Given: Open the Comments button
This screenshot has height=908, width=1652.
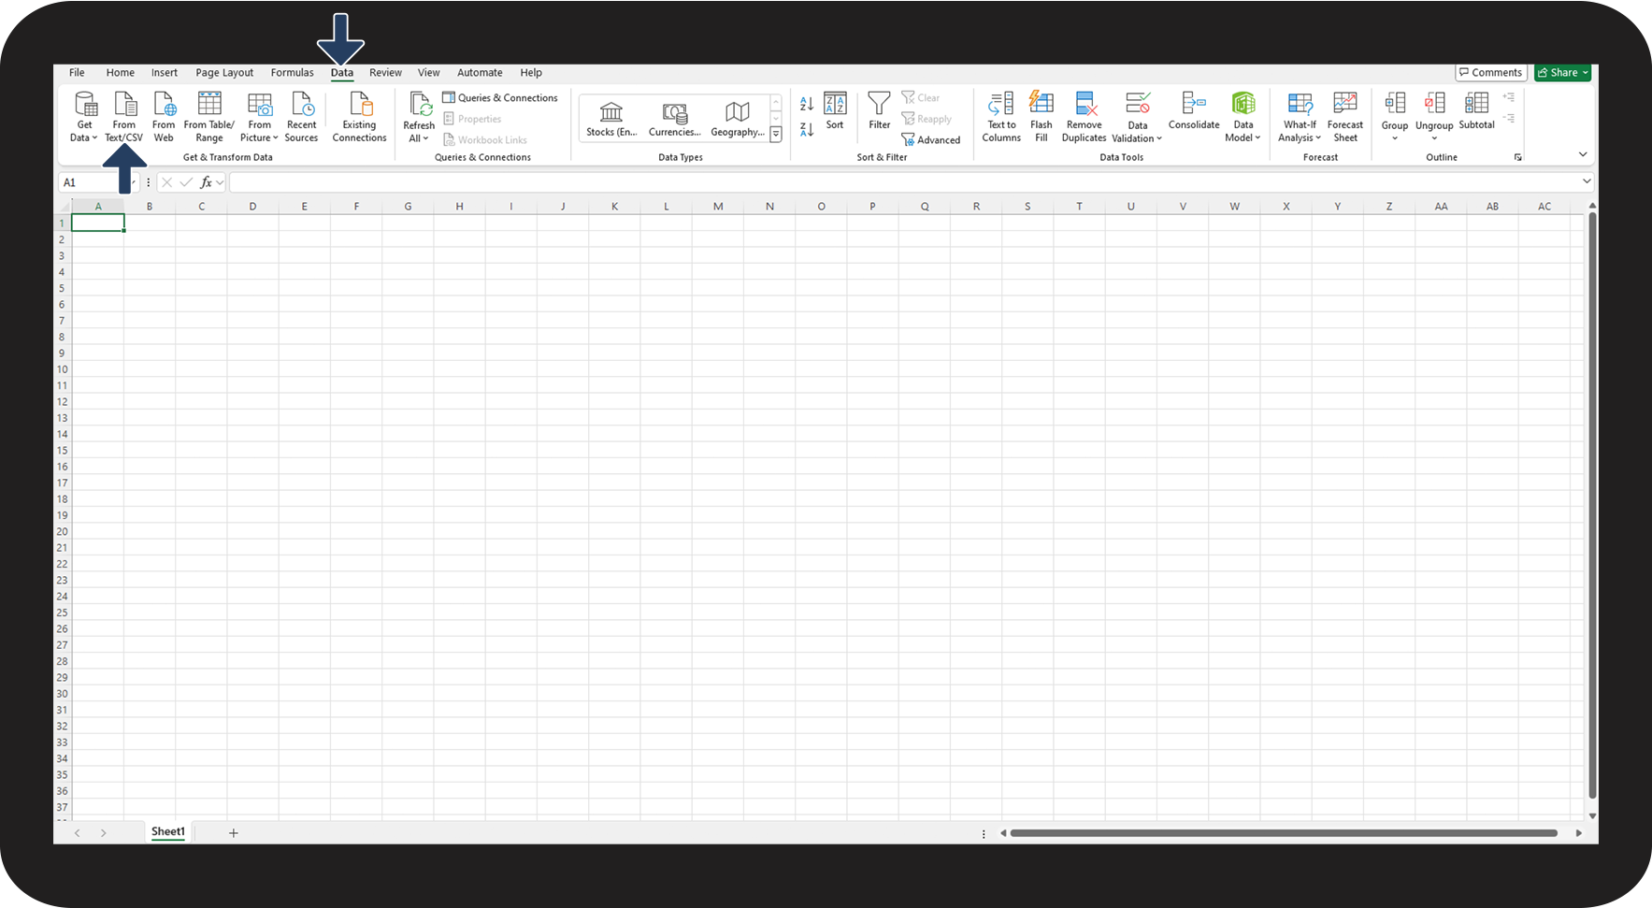Looking at the screenshot, I should 1491,73.
